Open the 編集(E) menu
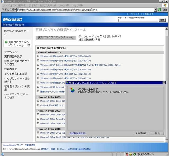 point(22,6)
